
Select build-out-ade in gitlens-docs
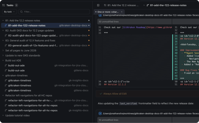[x=46, y=70]
